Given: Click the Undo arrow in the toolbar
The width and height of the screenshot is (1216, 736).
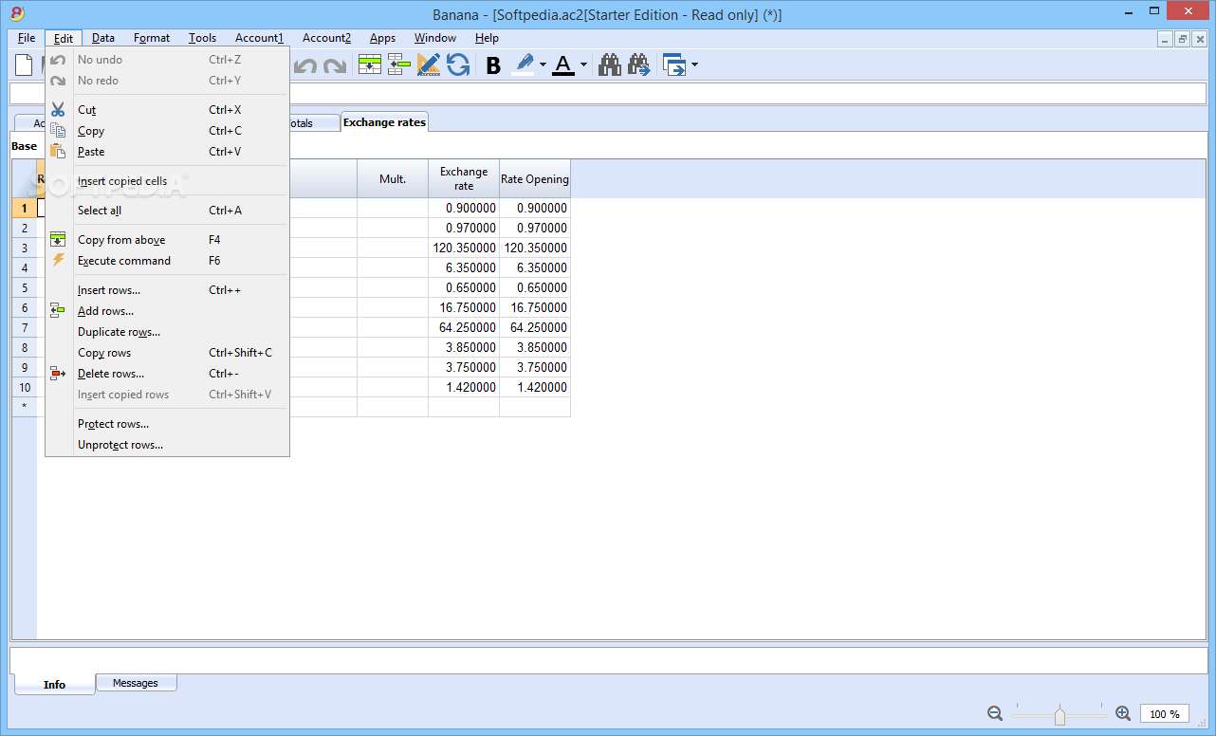Looking at the screenshot, I should pos(305,66).
